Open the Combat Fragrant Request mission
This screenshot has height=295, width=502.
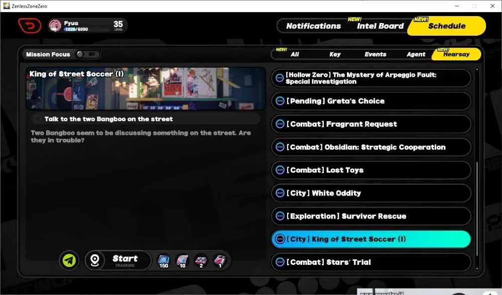point(371,124)
